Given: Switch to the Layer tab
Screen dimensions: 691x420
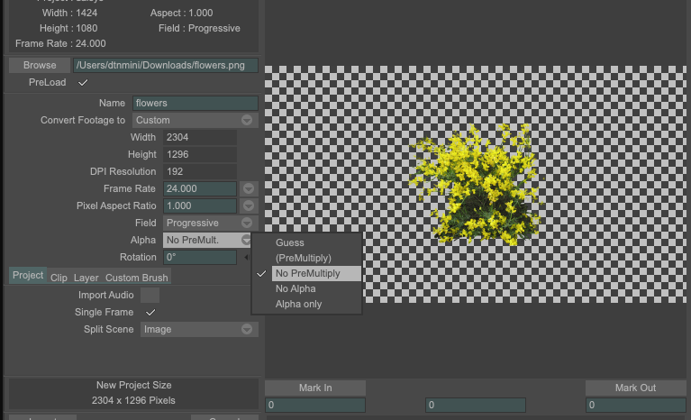Looking at the screenshot, I should (x=86, y=278).
